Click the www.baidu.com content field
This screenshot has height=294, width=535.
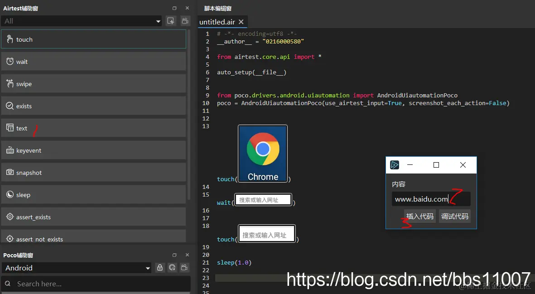pos(431,199)
